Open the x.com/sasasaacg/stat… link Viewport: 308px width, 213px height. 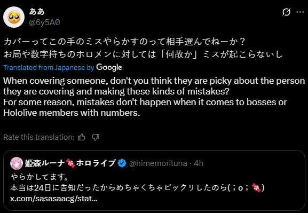coord(54,199)
